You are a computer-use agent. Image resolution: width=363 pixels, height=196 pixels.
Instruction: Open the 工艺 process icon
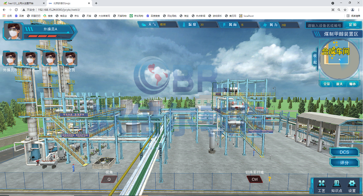[x=321, y=184]
